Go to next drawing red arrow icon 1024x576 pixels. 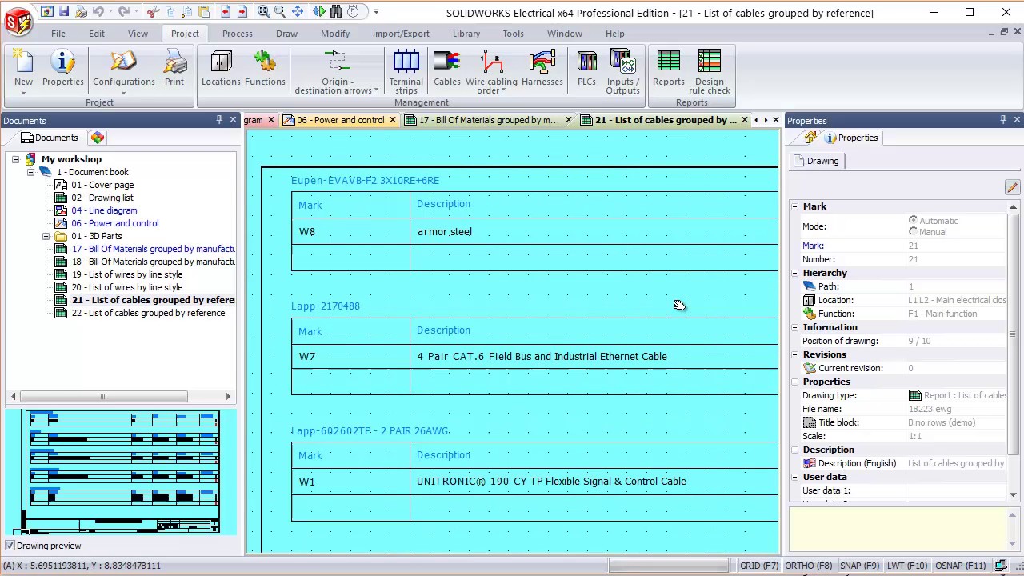click(242, 12)
